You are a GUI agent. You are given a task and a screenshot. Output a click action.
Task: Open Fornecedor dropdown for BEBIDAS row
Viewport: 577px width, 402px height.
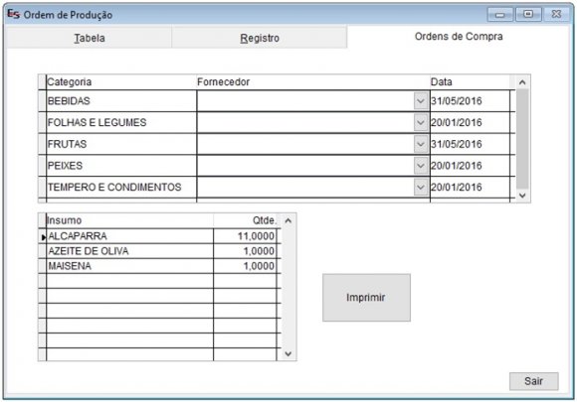coord(420,101)
